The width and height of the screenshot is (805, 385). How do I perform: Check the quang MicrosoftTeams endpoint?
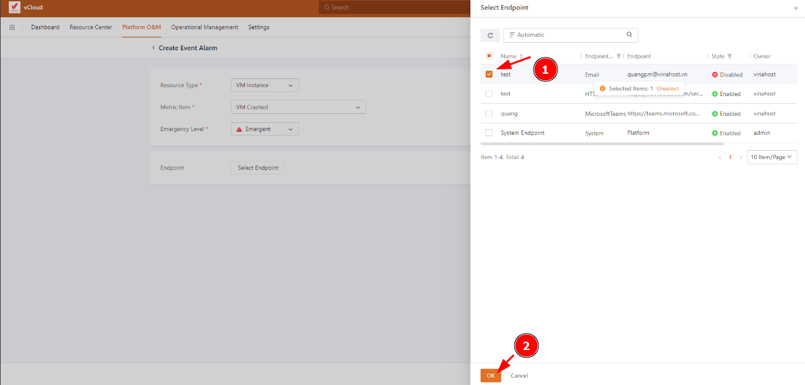(x=489, y=113)
